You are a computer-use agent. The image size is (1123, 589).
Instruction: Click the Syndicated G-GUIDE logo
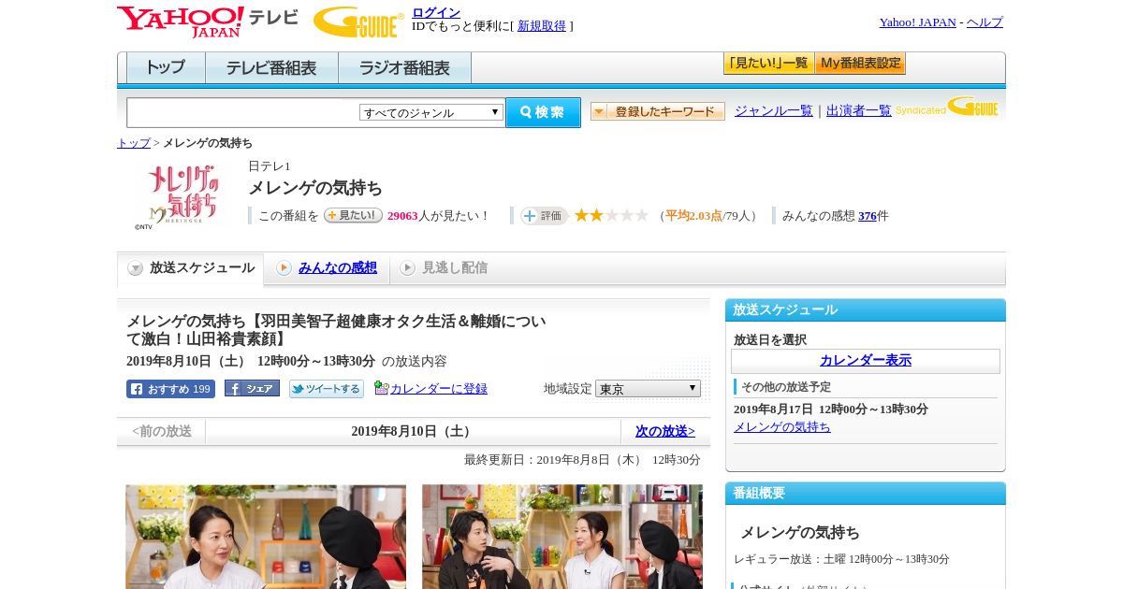point(947,108)
